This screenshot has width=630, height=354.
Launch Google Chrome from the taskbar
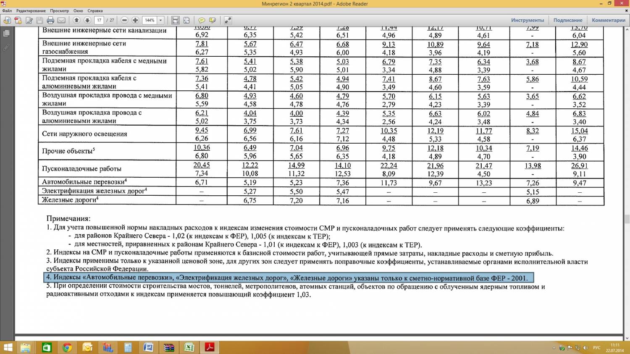tap(67, 347)
